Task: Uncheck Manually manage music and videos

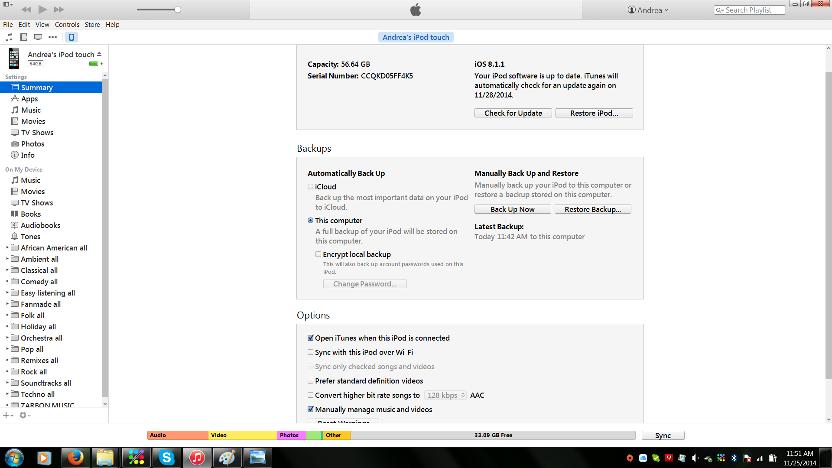Action: coord(310,409)
